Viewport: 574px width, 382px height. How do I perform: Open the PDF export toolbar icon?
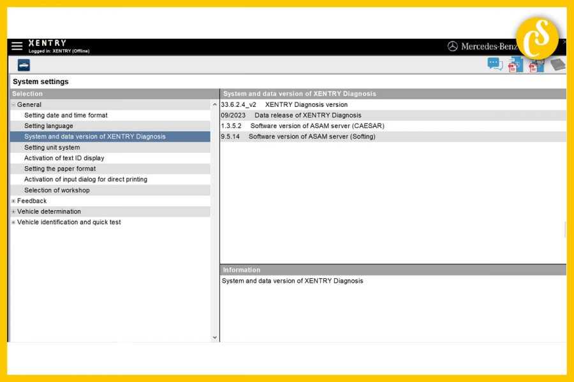515,64
